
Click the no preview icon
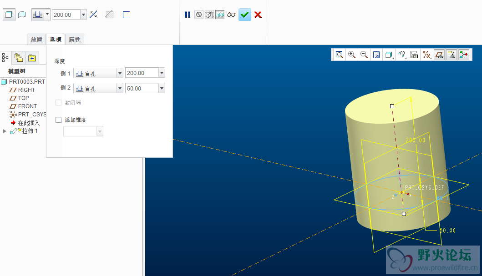tap(199, 15)
